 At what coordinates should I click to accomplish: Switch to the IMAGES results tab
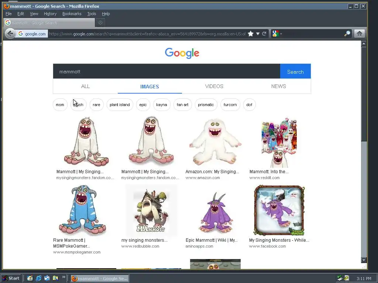coord(150,86)
